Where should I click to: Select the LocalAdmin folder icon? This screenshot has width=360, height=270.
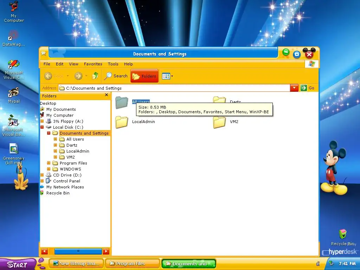tap(122, 122)
